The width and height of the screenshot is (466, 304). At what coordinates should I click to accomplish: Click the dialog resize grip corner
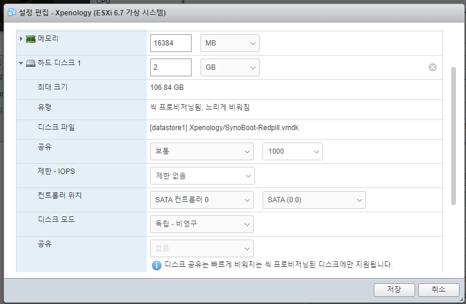pos(461,299)
